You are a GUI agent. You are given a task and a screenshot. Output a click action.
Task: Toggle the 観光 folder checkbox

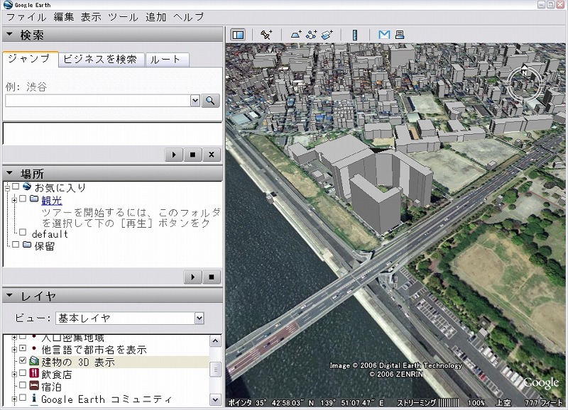coord(23,199)
